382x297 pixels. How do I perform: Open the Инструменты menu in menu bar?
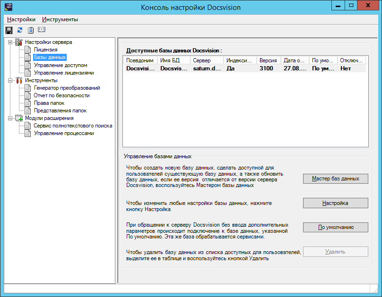60,19
